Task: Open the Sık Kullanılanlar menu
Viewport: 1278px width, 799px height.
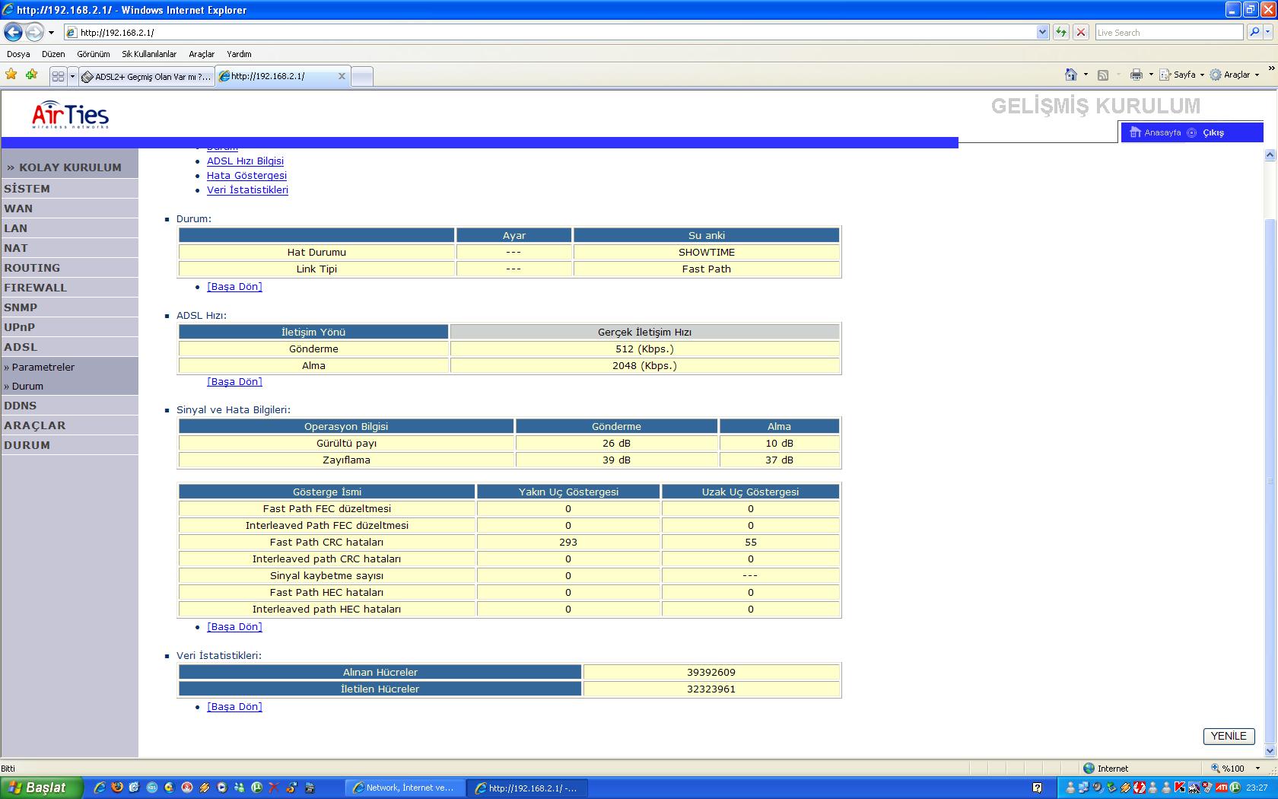Action: tap(149, 54)
